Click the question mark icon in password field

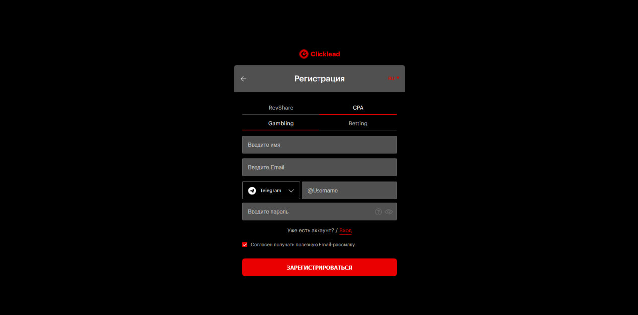tap(378, 212)
